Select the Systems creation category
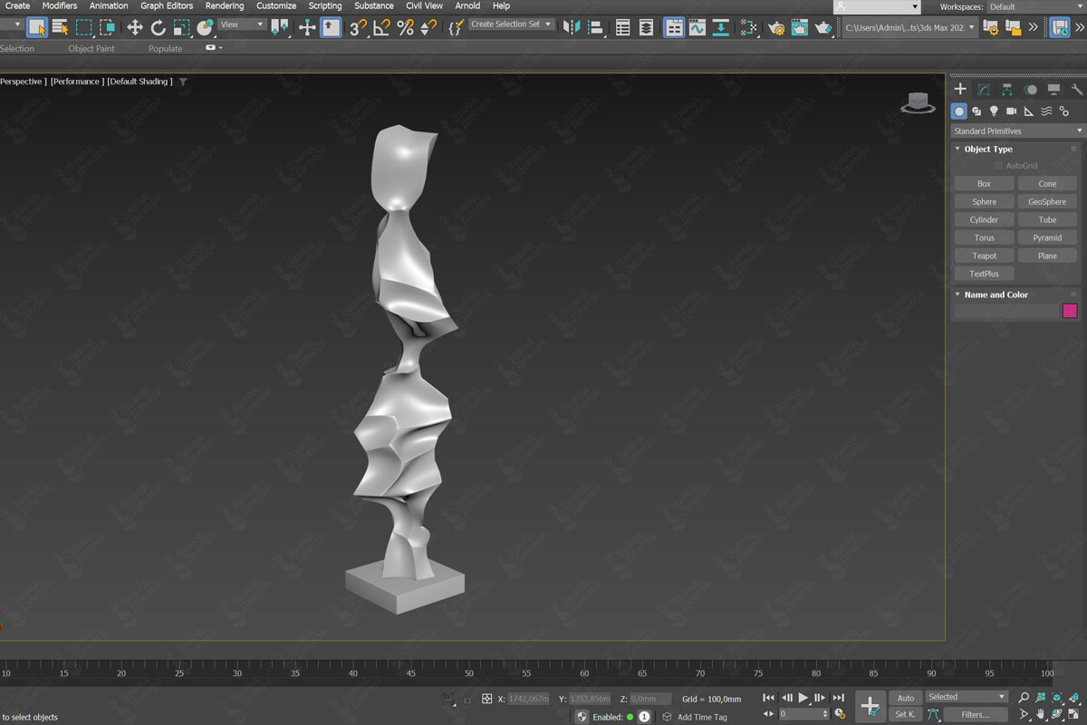Image resolution: width=1087 pixels, height=725 pixels. point(1064,111)
